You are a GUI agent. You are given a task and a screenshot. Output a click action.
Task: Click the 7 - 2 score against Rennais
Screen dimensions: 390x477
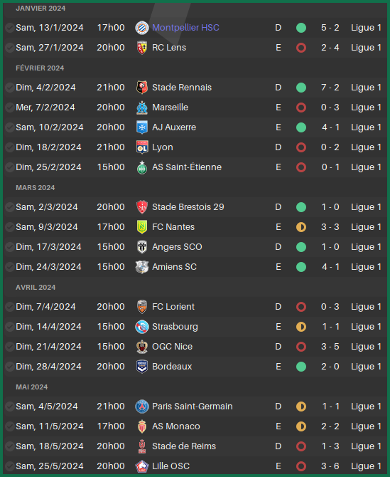point(330,88)
